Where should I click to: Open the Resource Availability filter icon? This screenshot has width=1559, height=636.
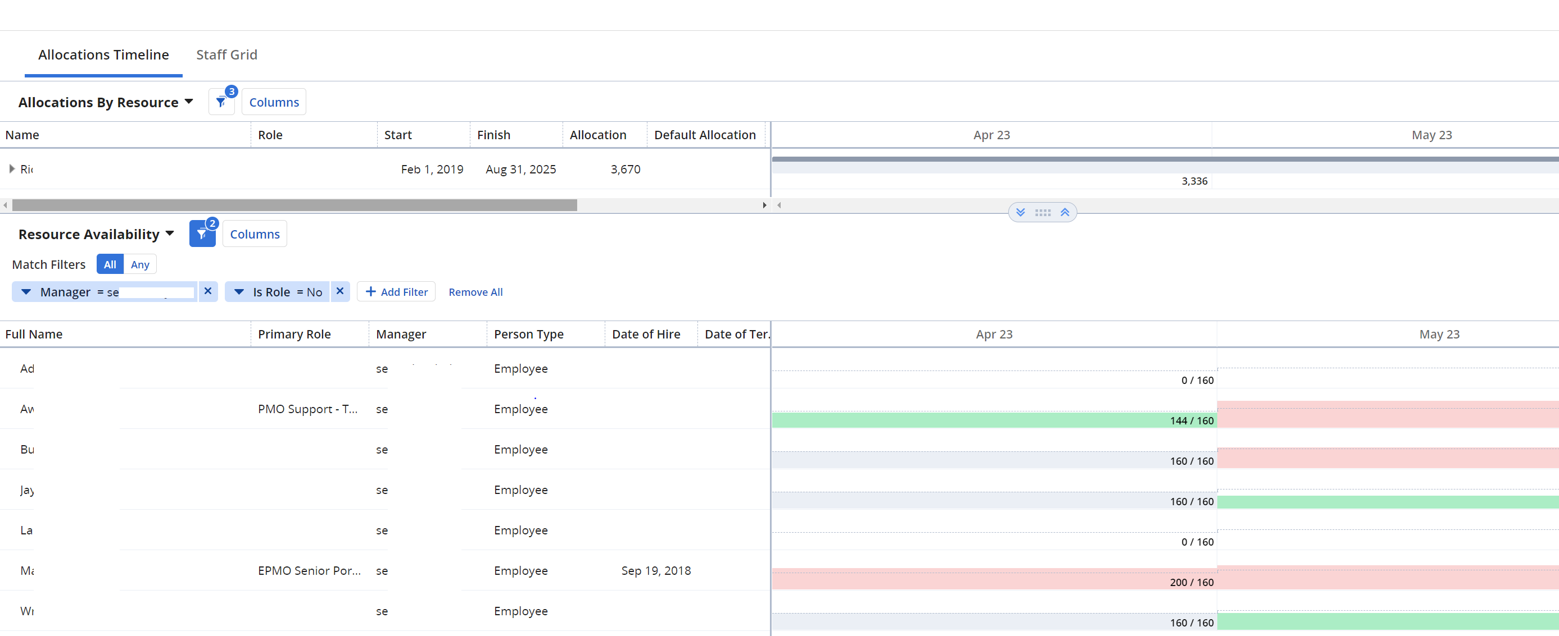202,234
